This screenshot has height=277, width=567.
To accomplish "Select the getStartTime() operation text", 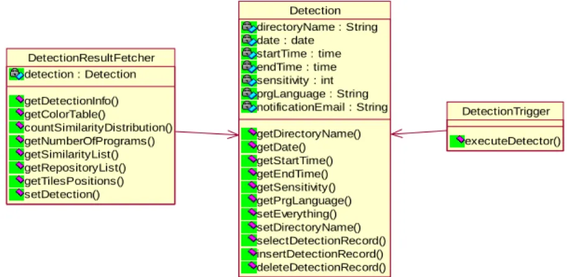I will pyautogui.click(x=295, y=161).
